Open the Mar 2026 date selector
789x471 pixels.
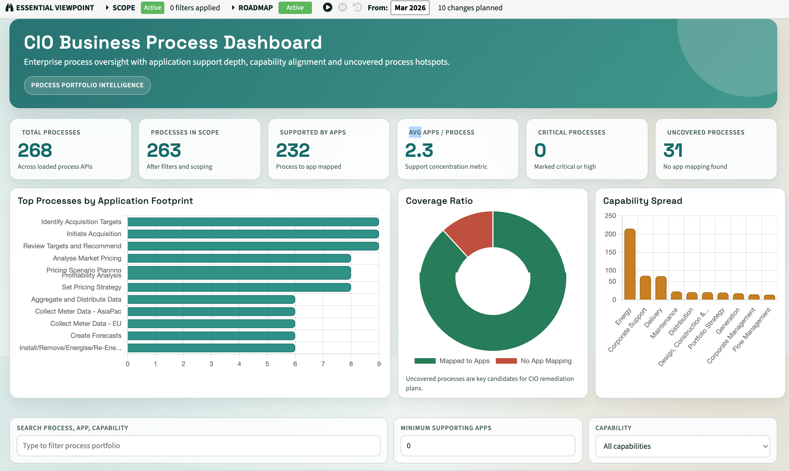pos(410,8)
